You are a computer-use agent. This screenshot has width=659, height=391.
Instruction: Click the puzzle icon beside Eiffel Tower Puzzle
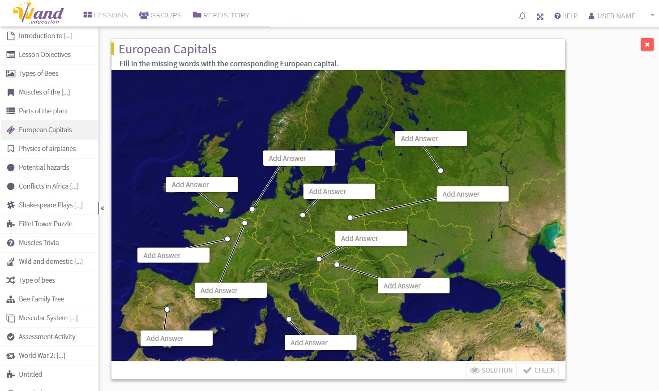point(11,224)
